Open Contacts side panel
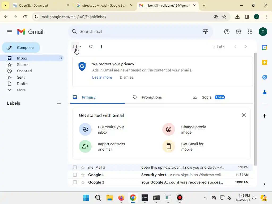This screenshot has width=272, height=204. 264,92
